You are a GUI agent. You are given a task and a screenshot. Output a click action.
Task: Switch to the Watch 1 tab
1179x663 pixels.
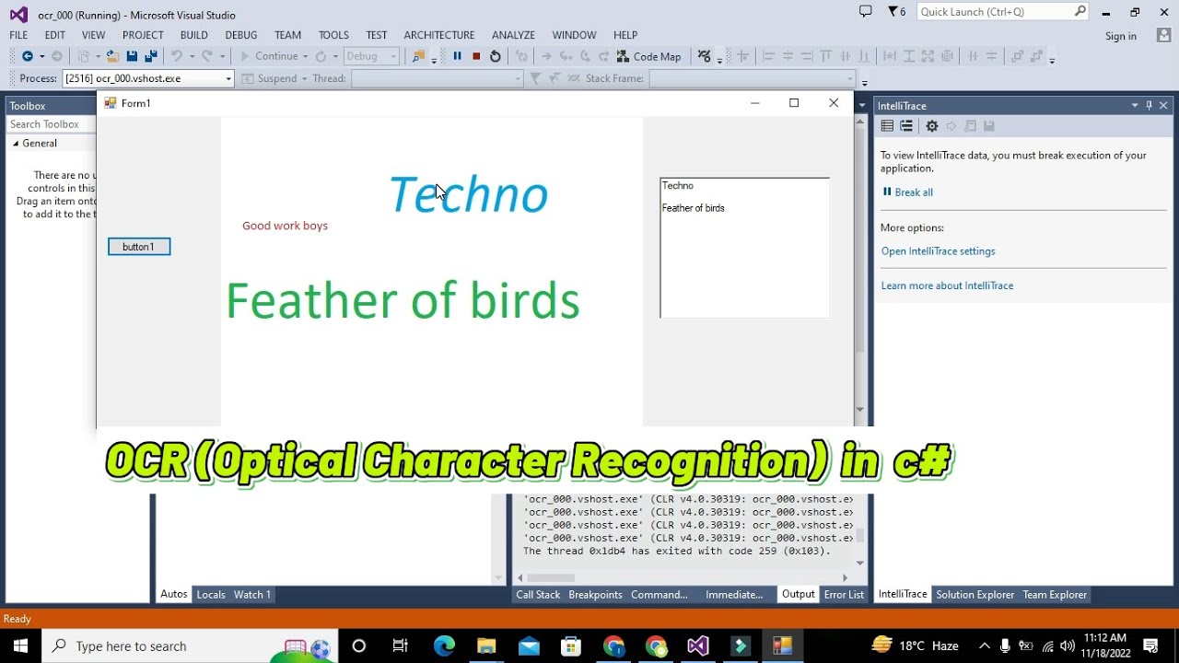[252, 595]
